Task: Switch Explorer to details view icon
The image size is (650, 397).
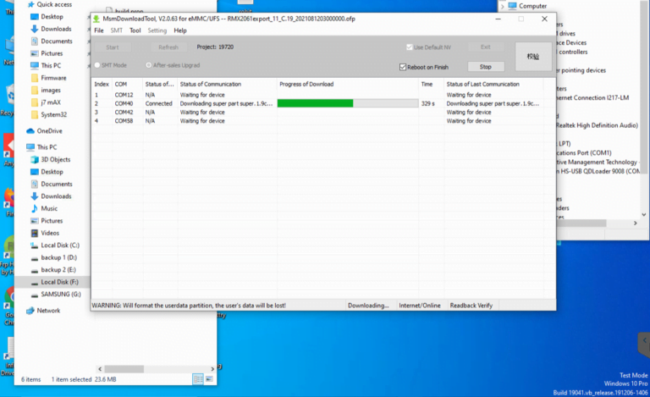Action: pos(198,378)
